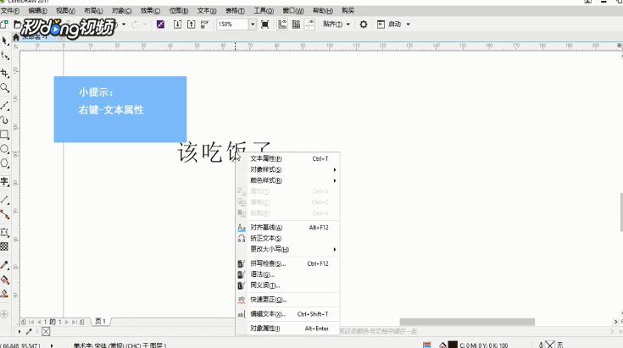Viewport: 623px width, 348px height.
Task: Select the Smart Fill tool
Action: 5,294
